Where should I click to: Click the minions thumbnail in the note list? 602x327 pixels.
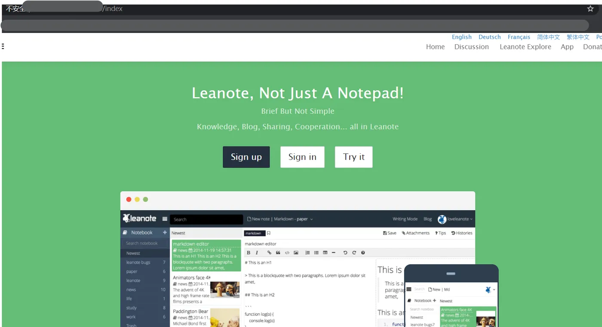(x=225, y=290)
